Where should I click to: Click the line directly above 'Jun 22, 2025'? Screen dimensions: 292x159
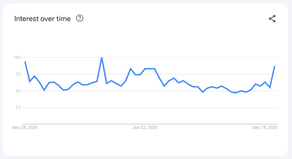pos(145,69)
